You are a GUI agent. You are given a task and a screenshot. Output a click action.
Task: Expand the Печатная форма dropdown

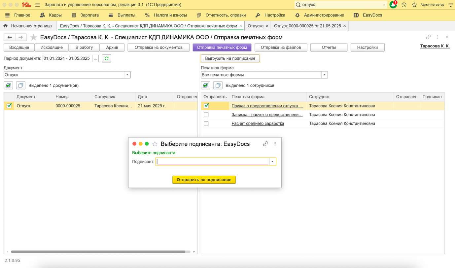click(324, 75)
